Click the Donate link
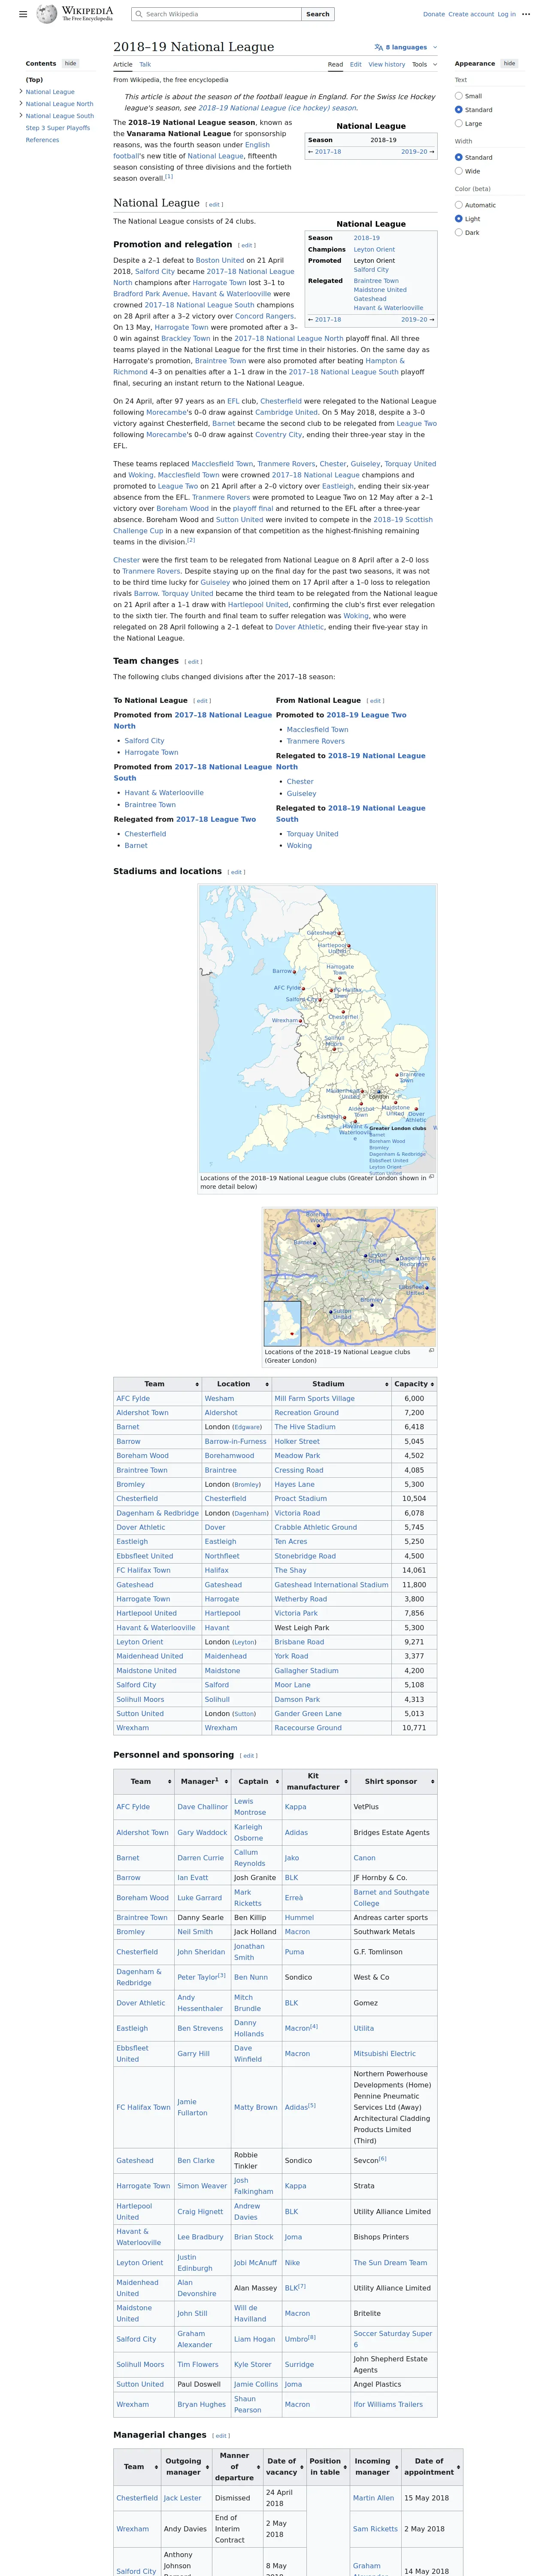 click(x=434, y=14)
